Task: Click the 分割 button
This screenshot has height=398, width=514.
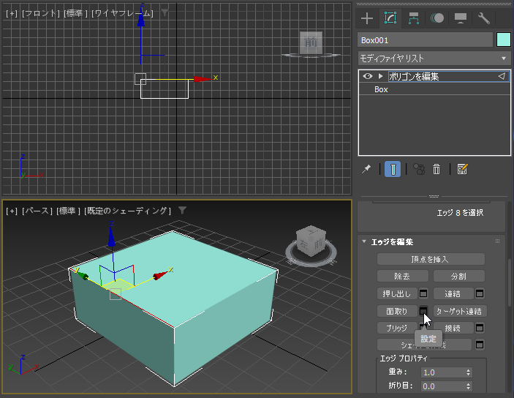Action: [459, 277]
